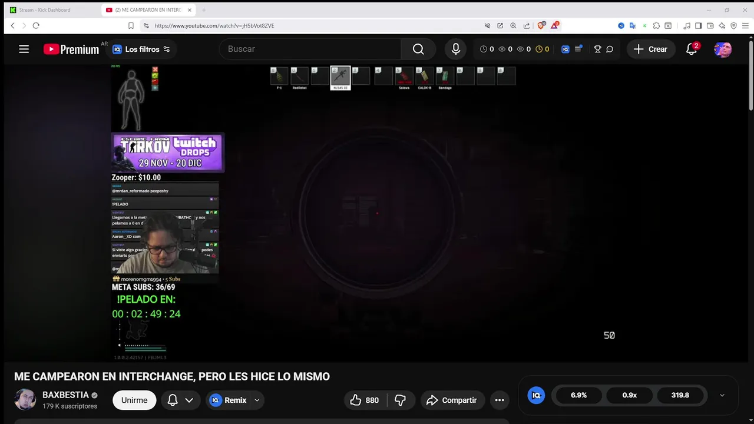This screenshot has height=424, width=754.
Task: Click the Compartir share button
Action: (452, 400)
